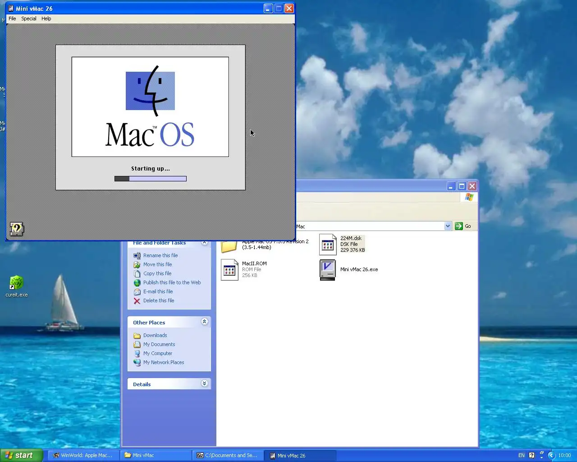Click the 229 376 KB size text
577x462 pixels.
click(x=353, y=250)
